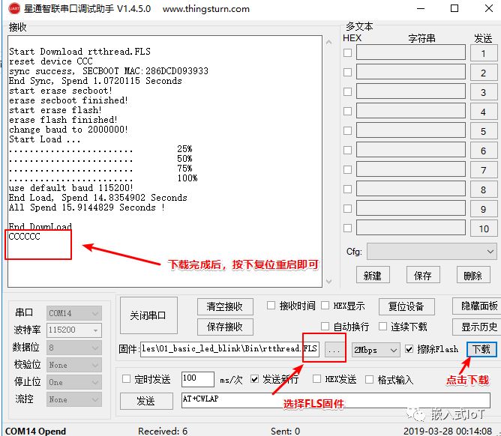Image resolution: width=501 pixels, height=436 pixels.
Task: Open the 2Mbps baud rate dropdown
Action: pos(375,350)
